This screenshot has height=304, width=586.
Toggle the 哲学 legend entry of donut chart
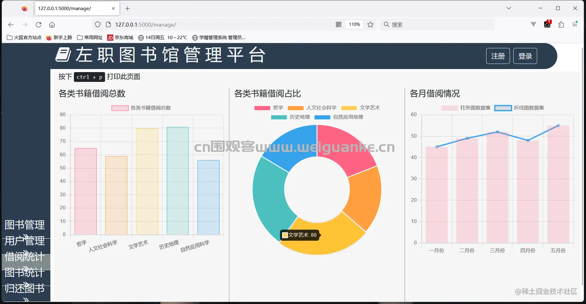click(x=269, y=108)
